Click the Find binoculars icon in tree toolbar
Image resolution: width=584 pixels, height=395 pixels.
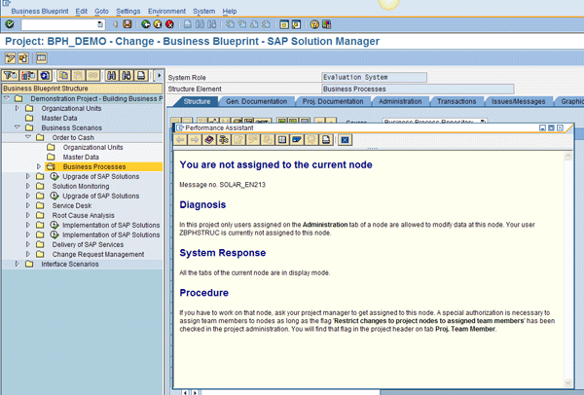coord(111,75)
